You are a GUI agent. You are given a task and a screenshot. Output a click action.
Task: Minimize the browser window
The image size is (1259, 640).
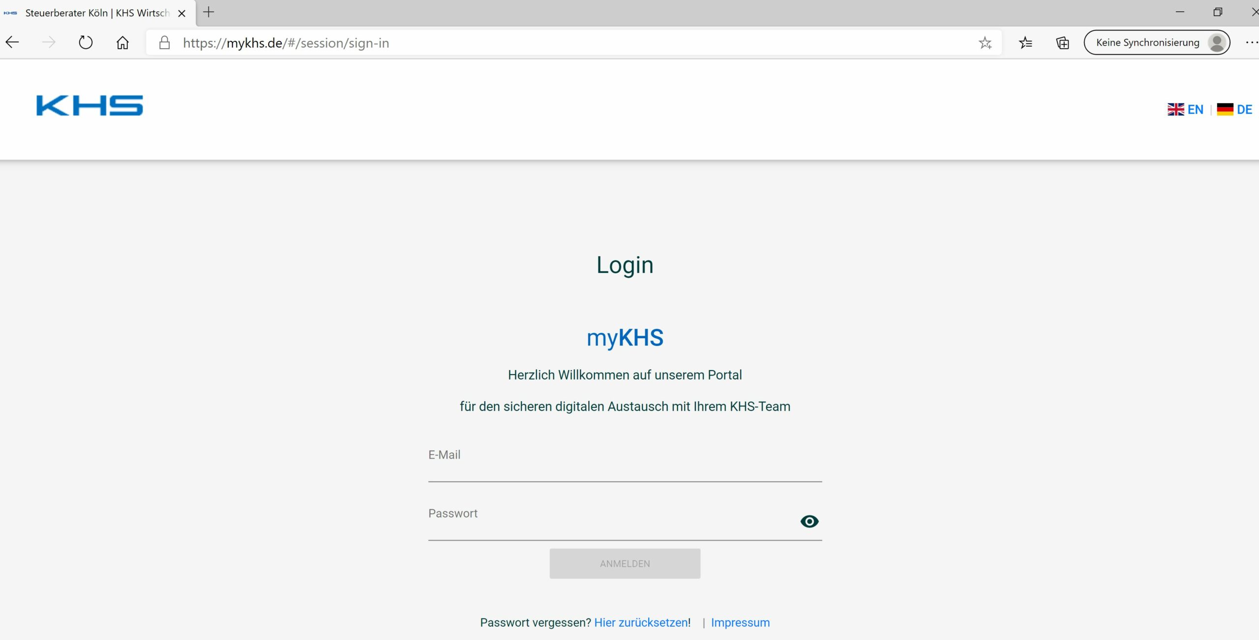point(1180,12)
